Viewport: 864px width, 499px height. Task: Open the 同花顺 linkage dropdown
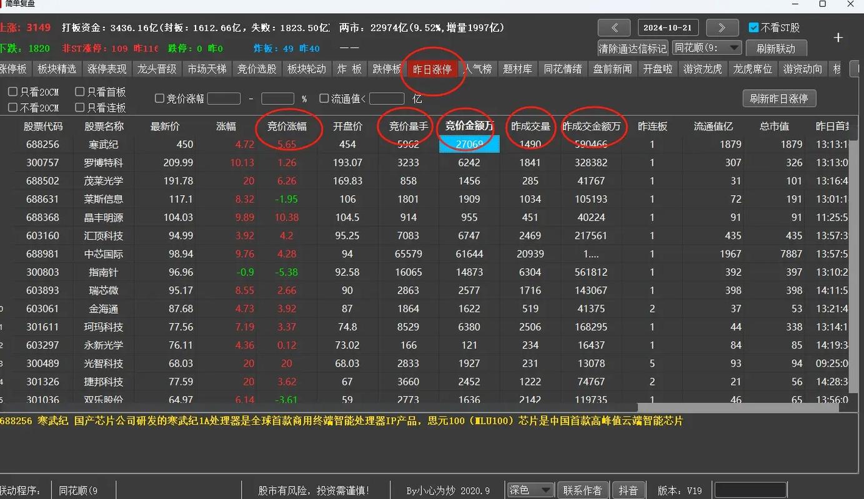(707, 48)
